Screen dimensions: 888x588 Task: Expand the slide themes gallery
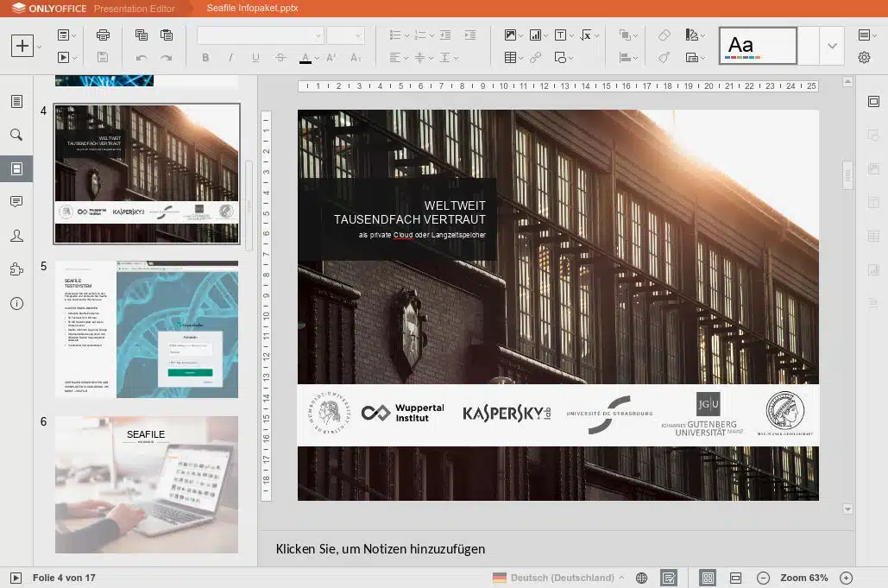pyautogui.click(x=832, y=46)
